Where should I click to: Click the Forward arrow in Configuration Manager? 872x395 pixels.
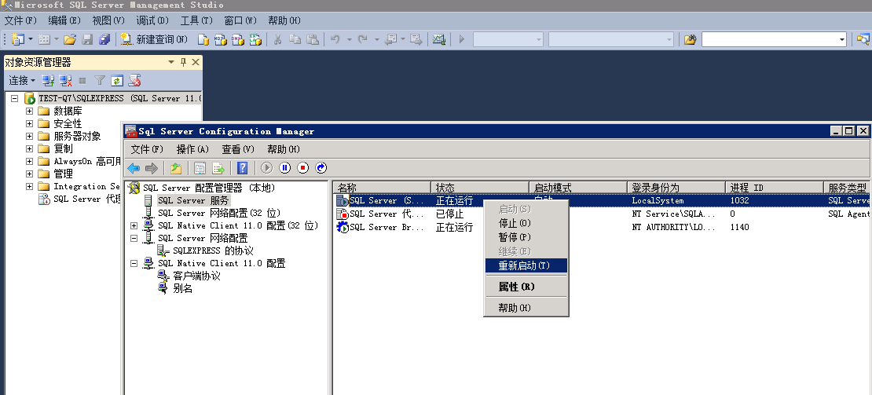coord(152,168)
